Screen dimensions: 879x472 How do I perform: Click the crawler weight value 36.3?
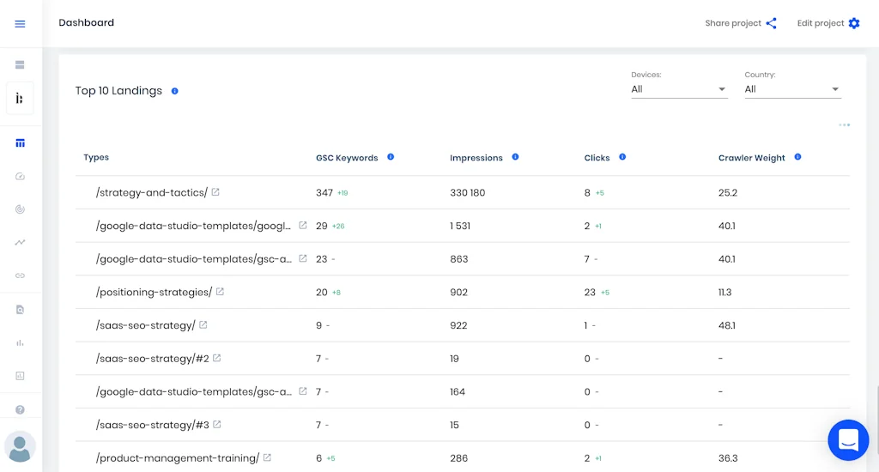point(728,458)
